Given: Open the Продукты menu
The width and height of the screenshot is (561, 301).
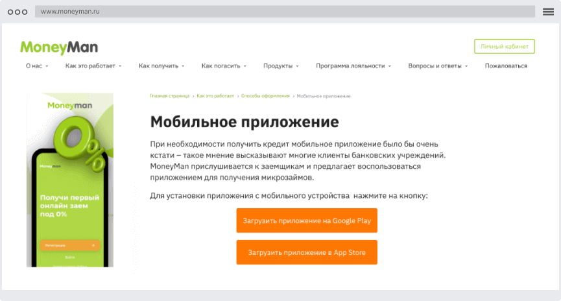Looking at the screenshot, I should point(278,66).
